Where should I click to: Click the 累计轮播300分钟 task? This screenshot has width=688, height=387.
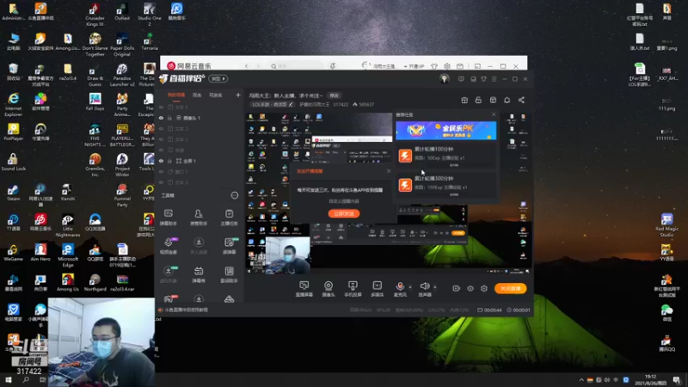446,186
